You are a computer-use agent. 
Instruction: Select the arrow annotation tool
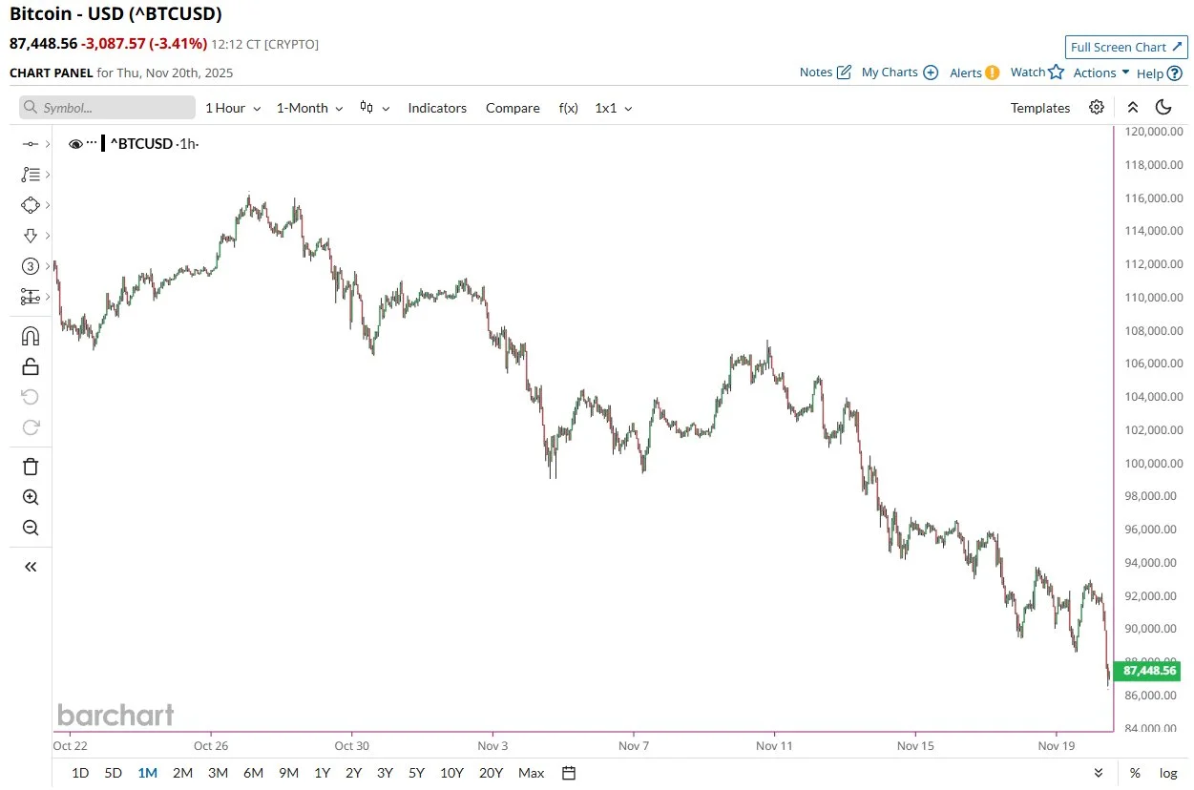tap(31, 235)
